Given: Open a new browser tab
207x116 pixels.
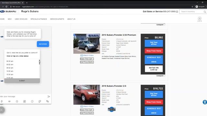Looking at the screenshot, I should coord(27,3).
